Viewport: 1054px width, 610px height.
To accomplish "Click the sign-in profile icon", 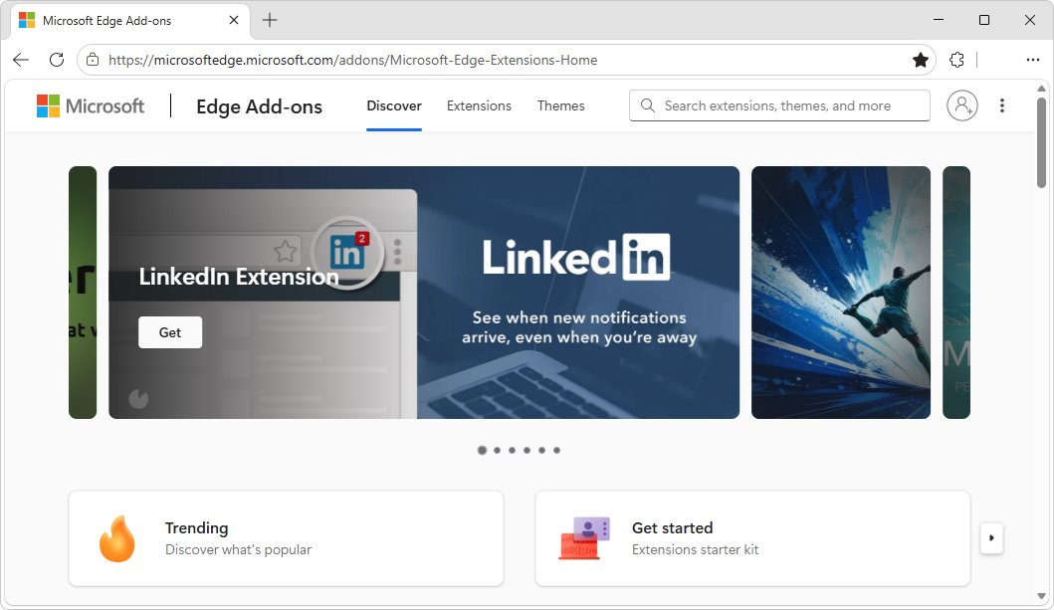I will pyautogui.click(x=961, y=105).
